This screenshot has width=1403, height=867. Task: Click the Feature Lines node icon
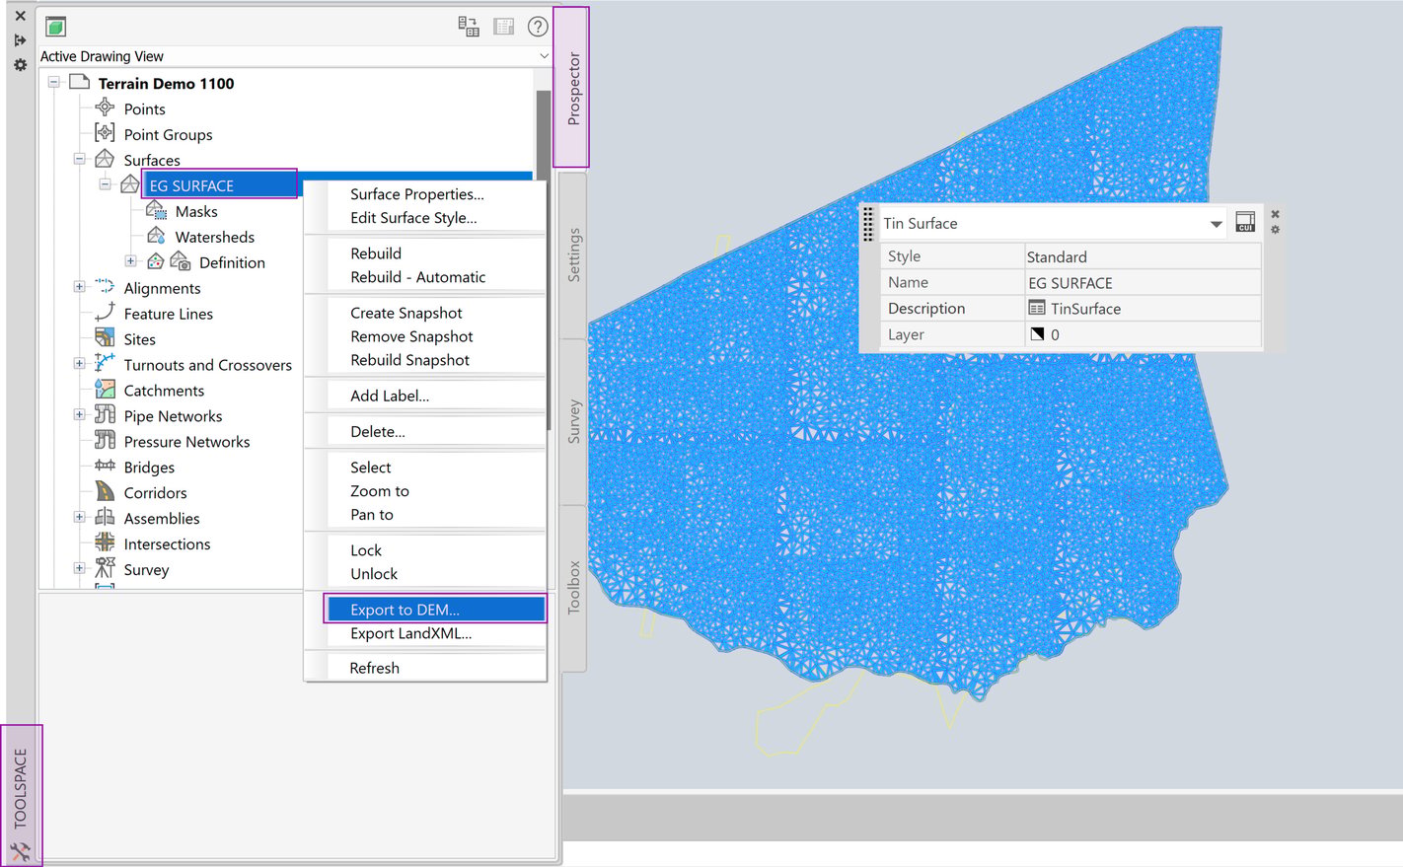105,312
